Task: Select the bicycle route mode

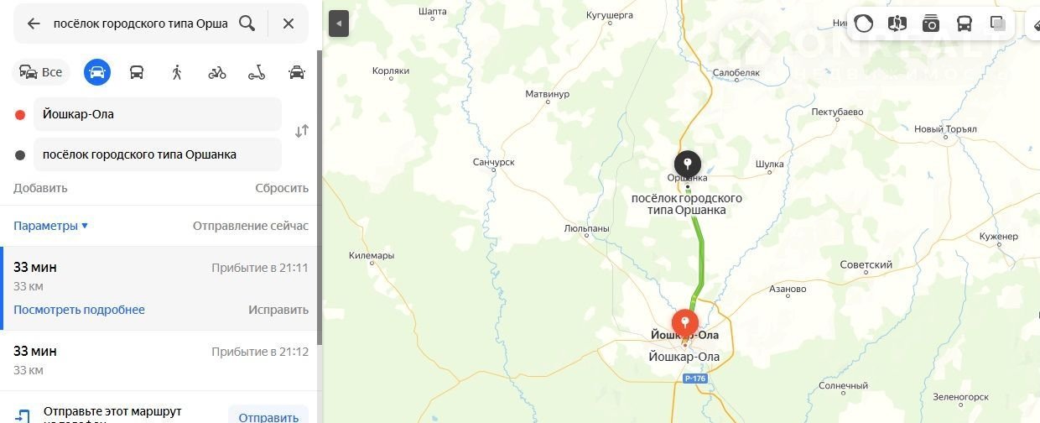Action: [217, 72]
